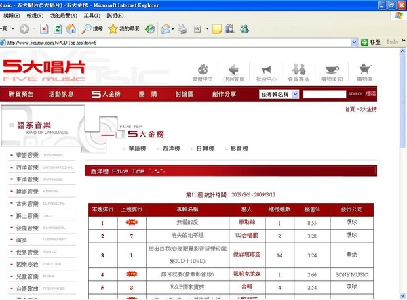Open the yellow Discuss note icon
Viewport: 407px width, 300px height.
click(217, 29)
